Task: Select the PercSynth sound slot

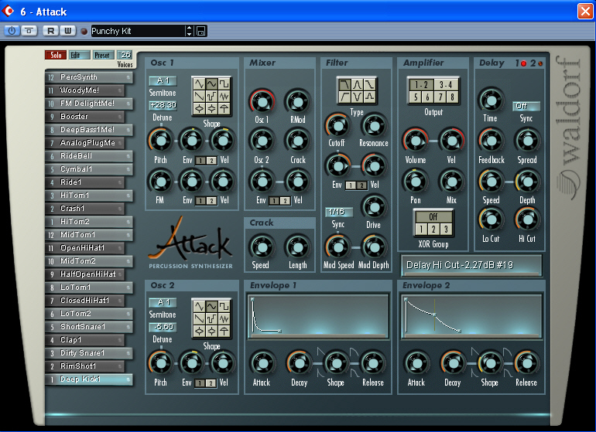Action: 89,77
